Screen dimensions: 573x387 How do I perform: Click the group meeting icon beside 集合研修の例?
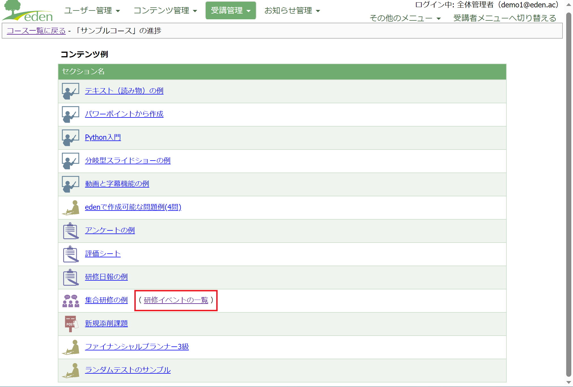(x=70, y=300)
